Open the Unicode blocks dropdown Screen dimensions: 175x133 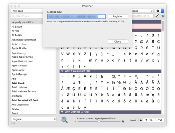pyautogui.click(x=143, y=11)
